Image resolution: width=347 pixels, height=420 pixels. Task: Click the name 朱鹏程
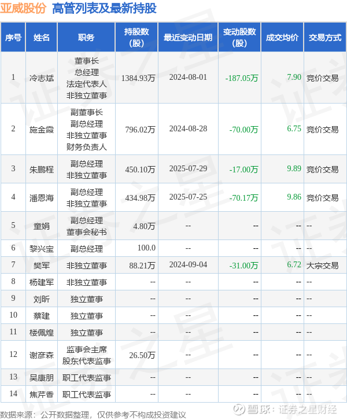click(42, 170)
